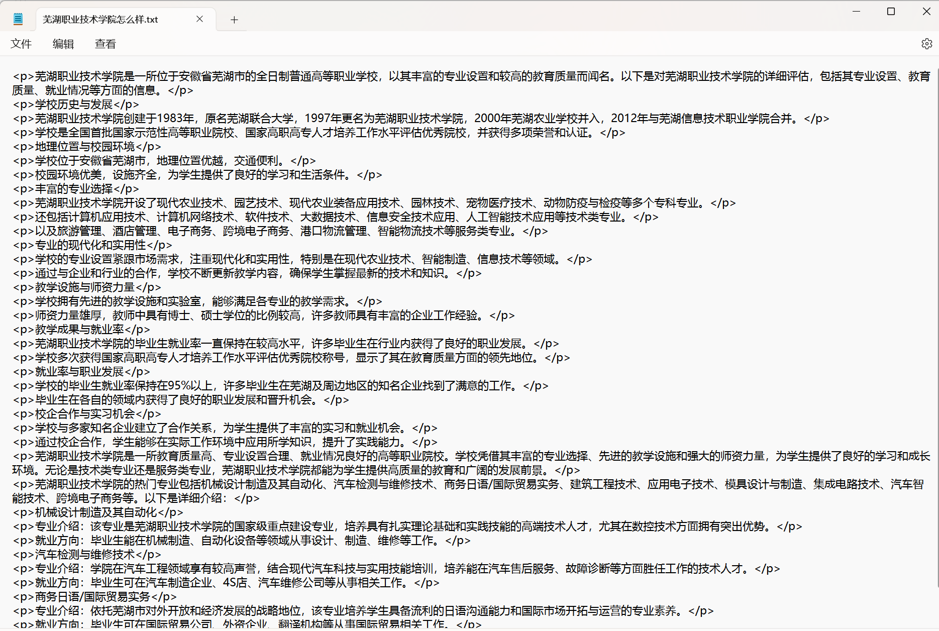
Task: Click the line starting '毕业生在各自的领域内'
Action: 181,400
